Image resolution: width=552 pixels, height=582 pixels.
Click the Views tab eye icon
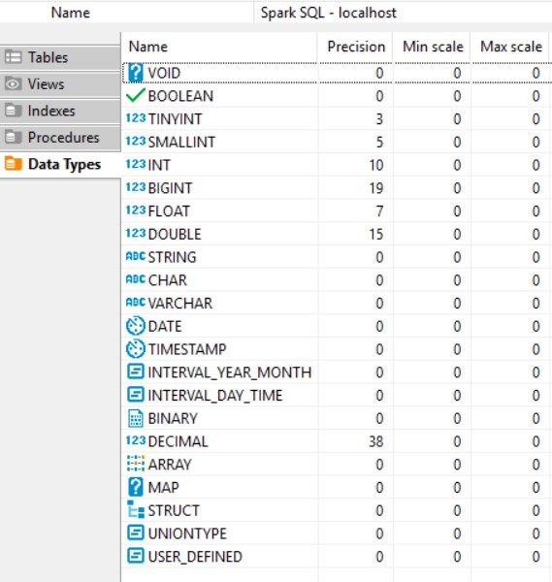[13, 83]
